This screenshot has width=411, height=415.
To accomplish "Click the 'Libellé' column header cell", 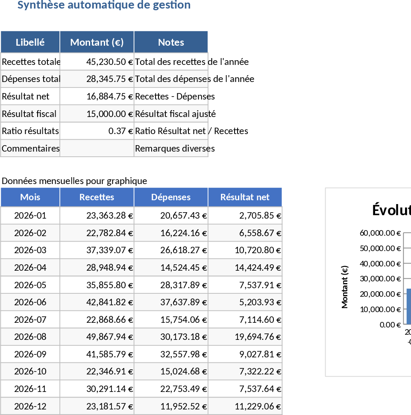I will pyautogui.click(x=30, y=42).
